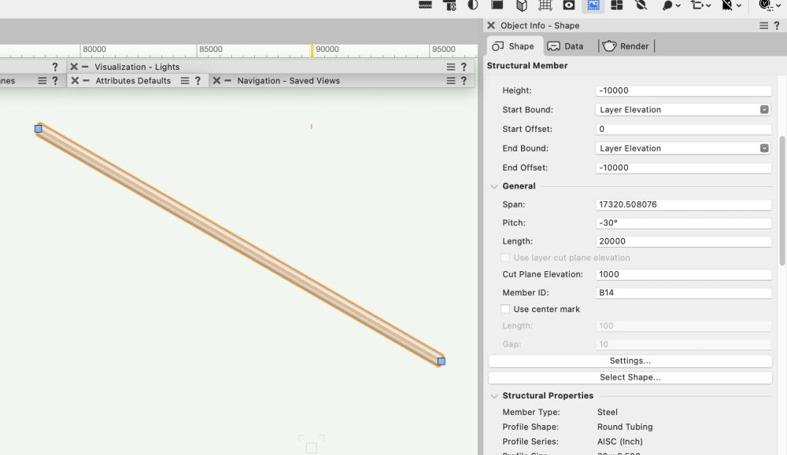Click the grid icon in the top toolbar

pos(543,6)
